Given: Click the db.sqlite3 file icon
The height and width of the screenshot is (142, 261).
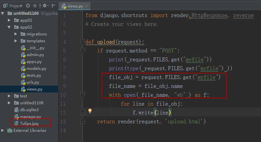Looking at the screenshot, I should tap(17, 110).
